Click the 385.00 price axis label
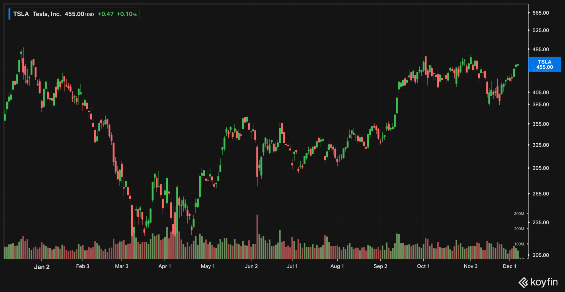Viewport: 565px width, 292px height. 541,104
